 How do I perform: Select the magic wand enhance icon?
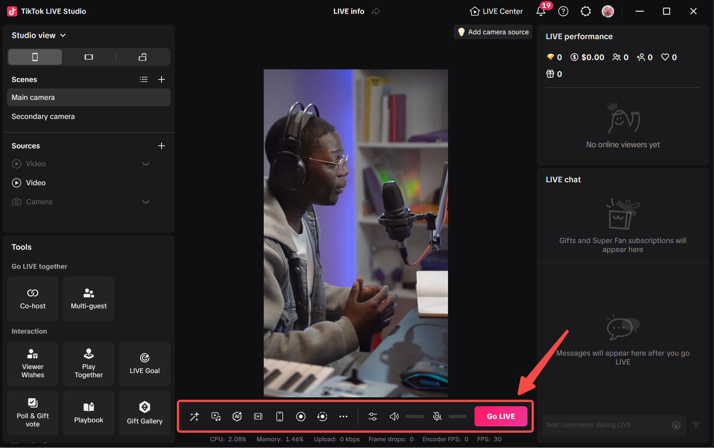coord(194,416)
